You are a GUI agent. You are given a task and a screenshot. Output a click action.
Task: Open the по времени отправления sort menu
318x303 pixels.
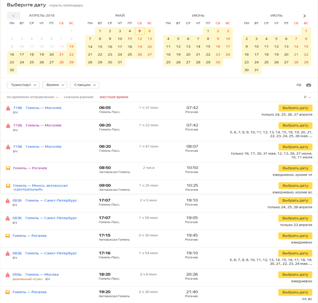pos(33,97)
